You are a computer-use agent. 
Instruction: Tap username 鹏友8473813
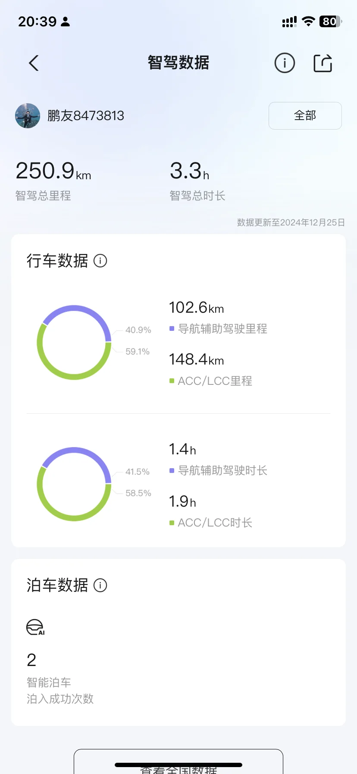coord(86,116)
